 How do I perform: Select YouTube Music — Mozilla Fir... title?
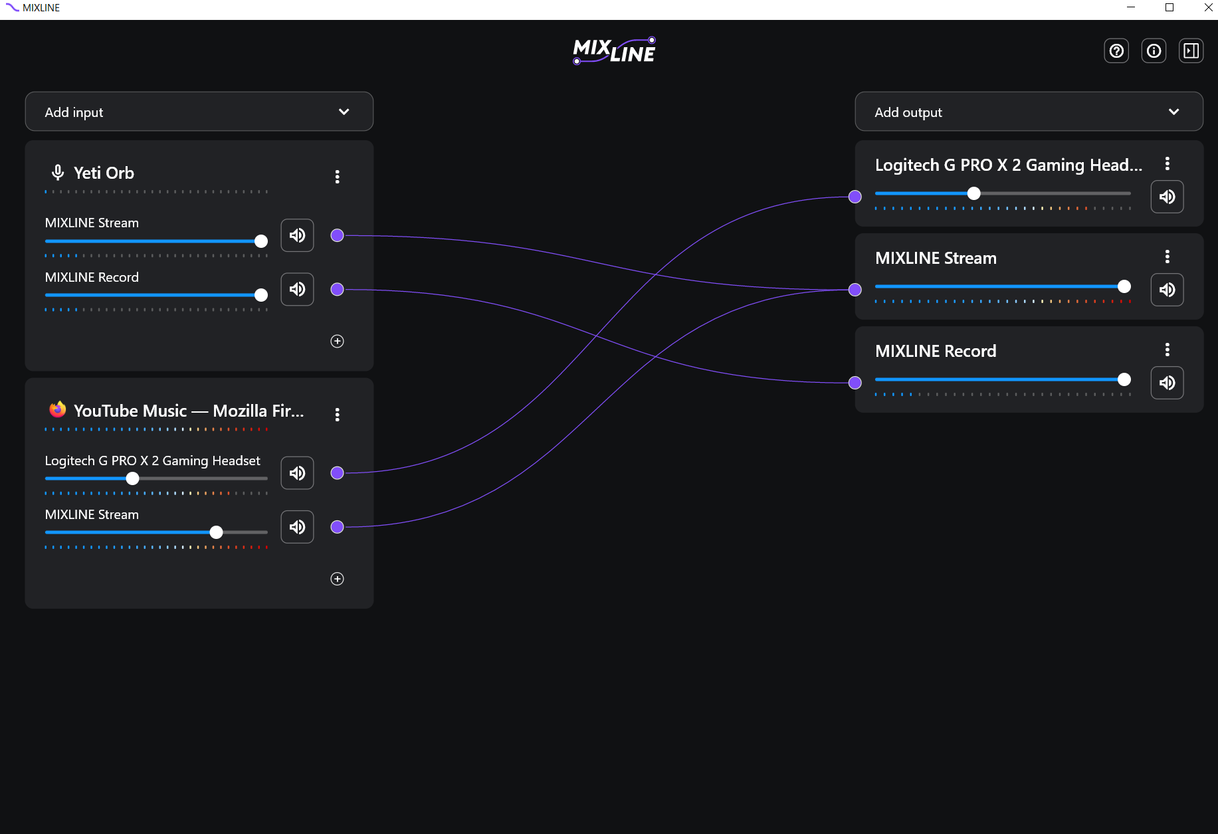(189, 411)
